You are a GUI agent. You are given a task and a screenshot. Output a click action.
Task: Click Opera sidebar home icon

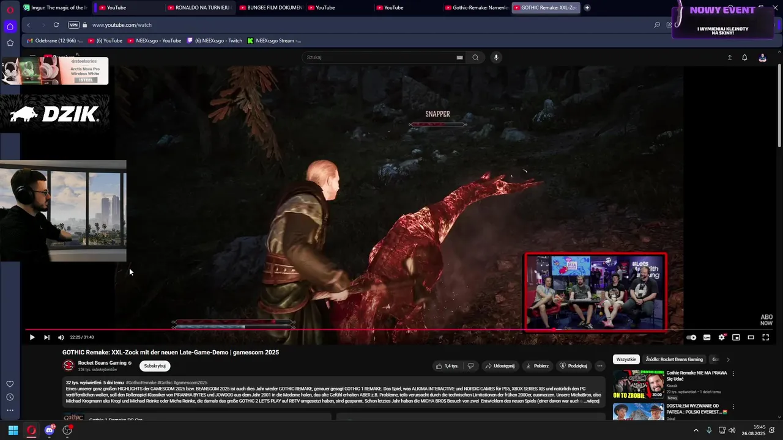[x=10, y=26]
